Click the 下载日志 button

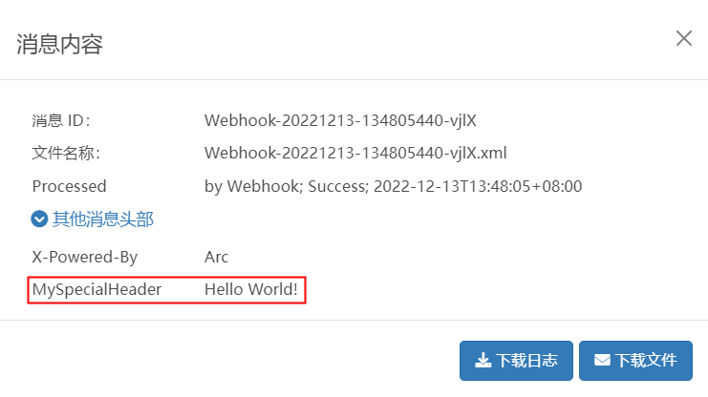tap(516, 361)
